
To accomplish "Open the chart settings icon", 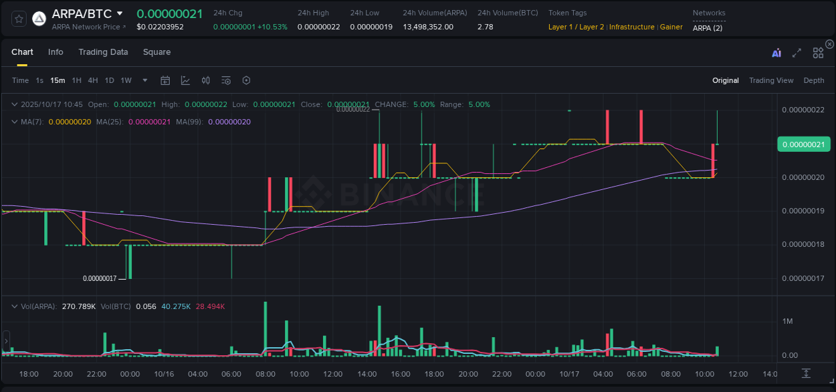I will 245,80.
